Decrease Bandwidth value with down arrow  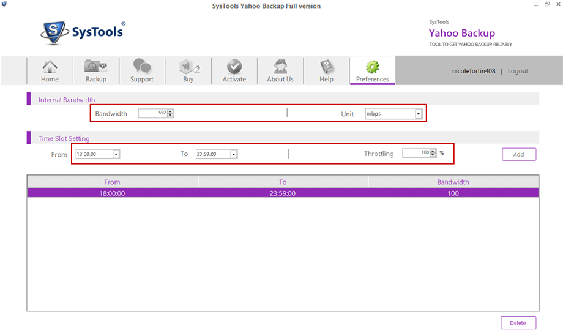pos(170,115)
